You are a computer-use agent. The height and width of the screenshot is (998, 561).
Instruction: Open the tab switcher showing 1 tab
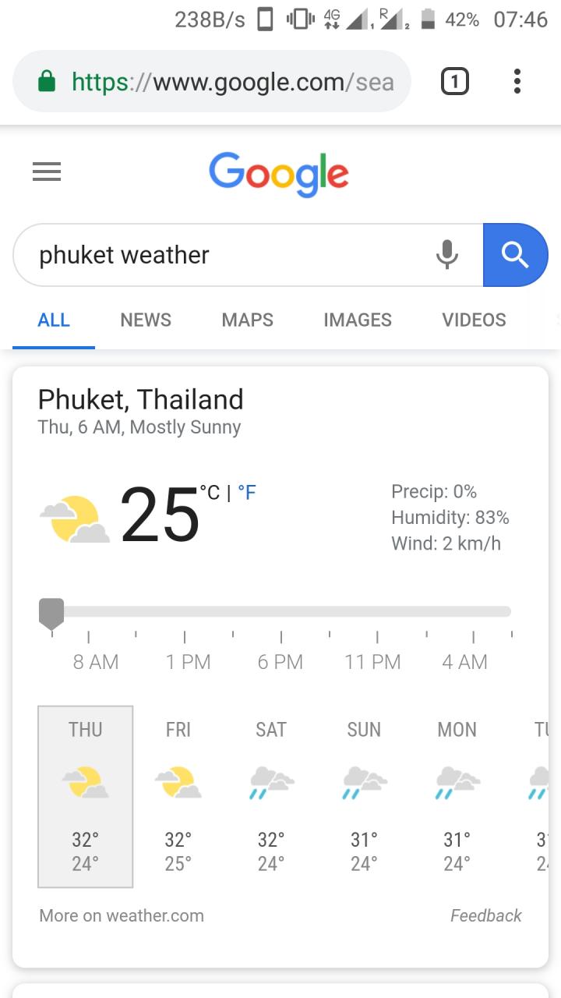[x=455, y=81]
